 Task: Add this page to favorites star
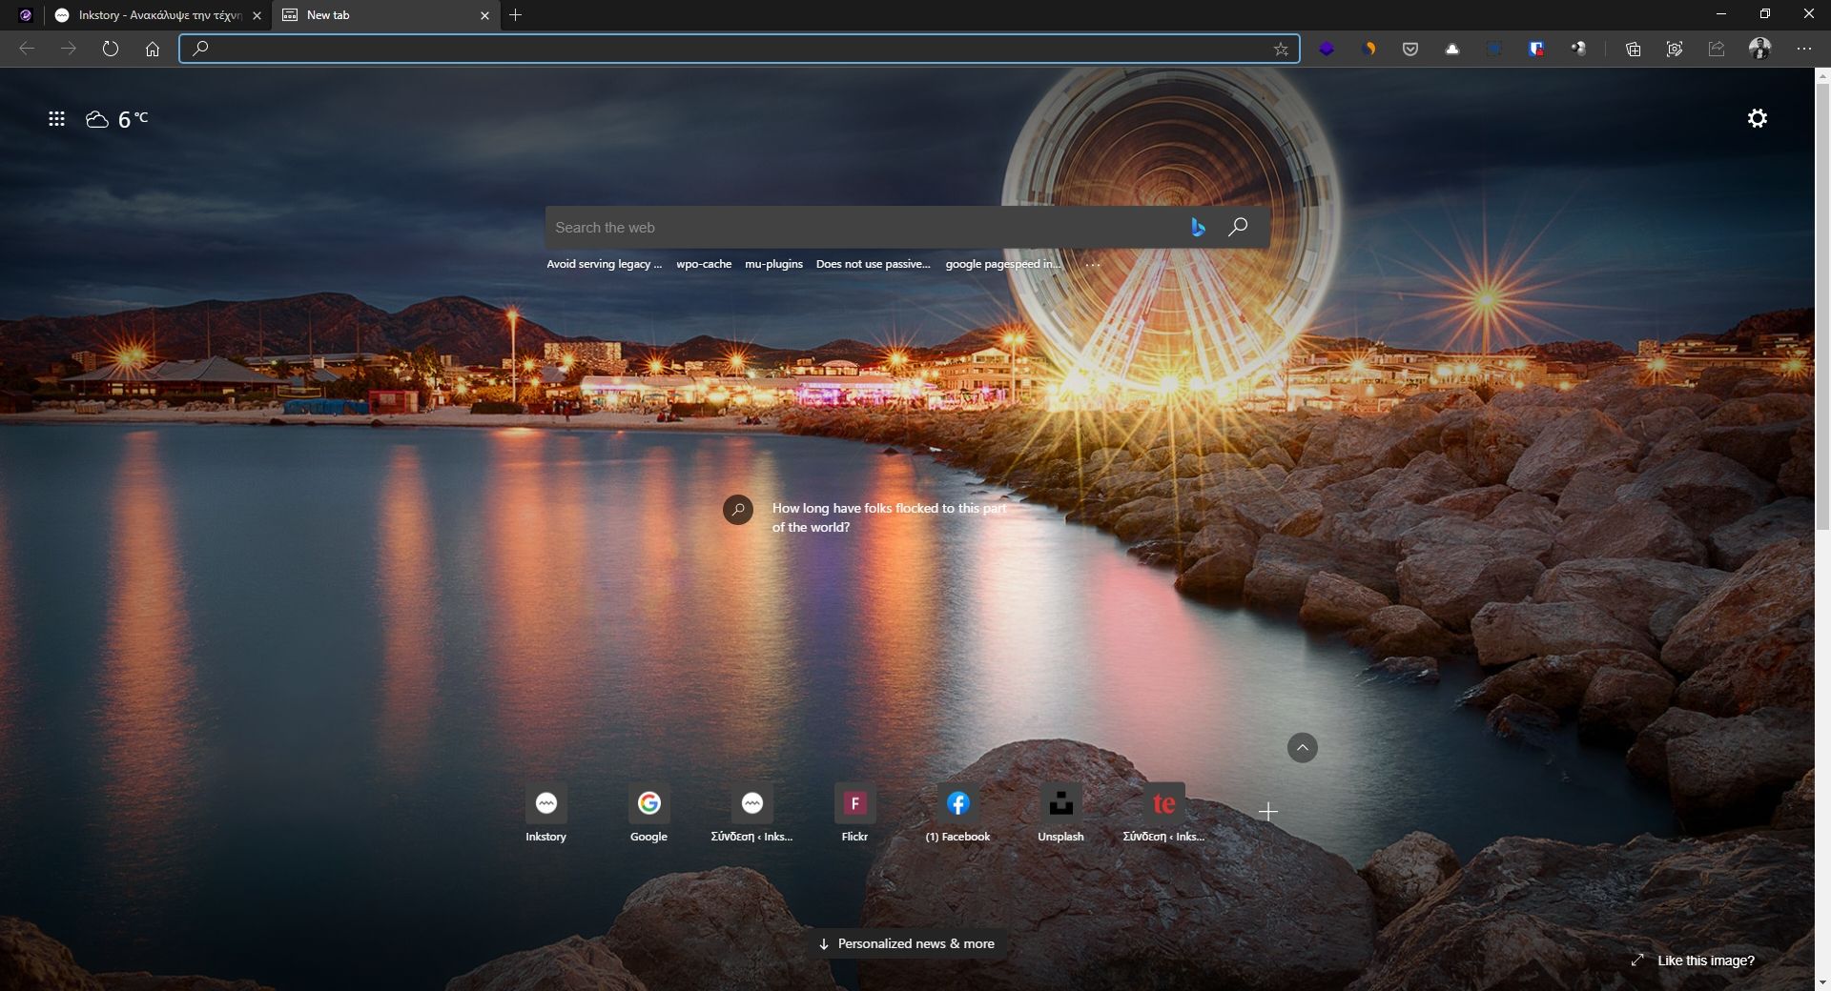[x=1281, y=50]
